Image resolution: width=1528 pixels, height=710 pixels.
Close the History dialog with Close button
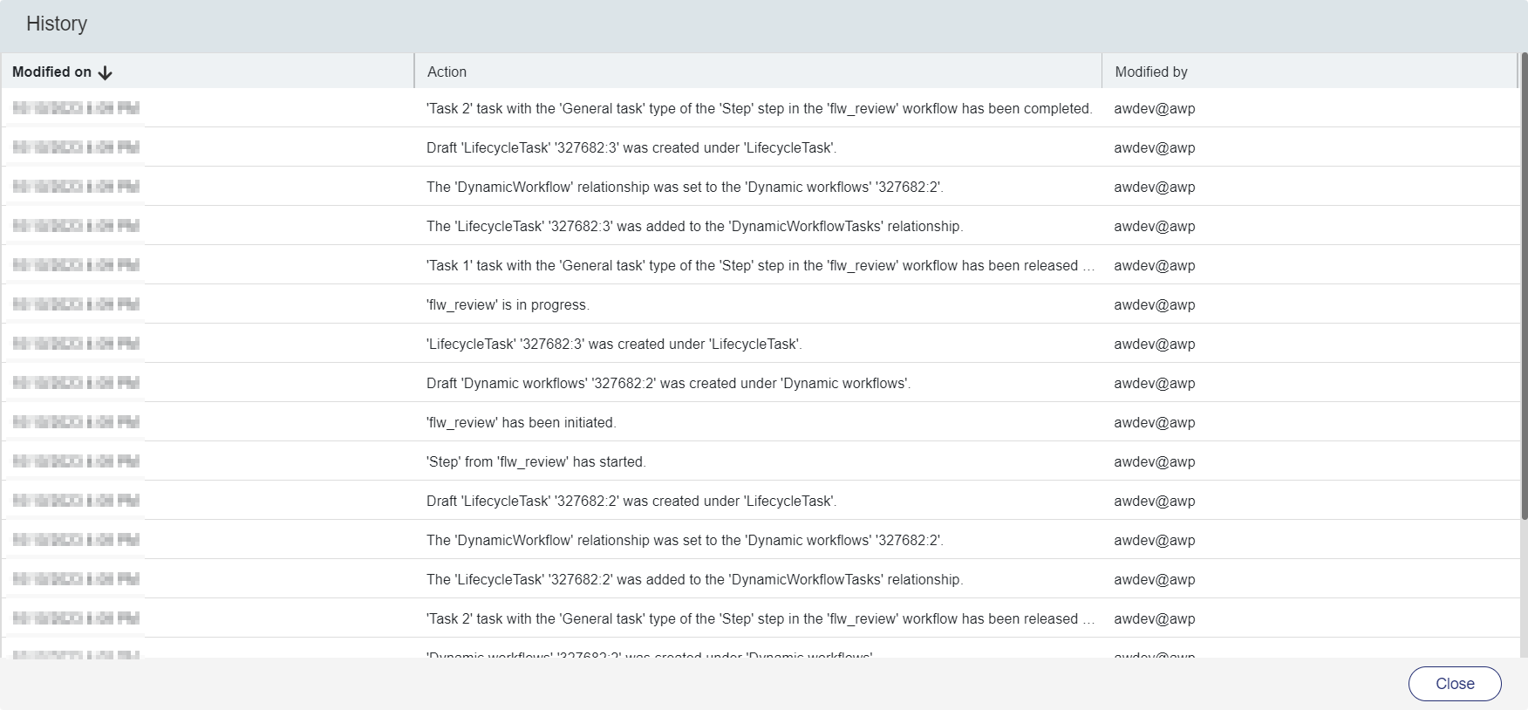(1454, 684)
